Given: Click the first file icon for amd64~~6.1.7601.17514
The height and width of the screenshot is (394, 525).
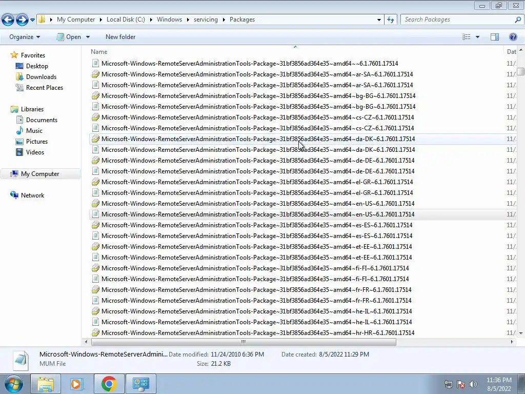Looking at the screenshot, I should 95,63.
